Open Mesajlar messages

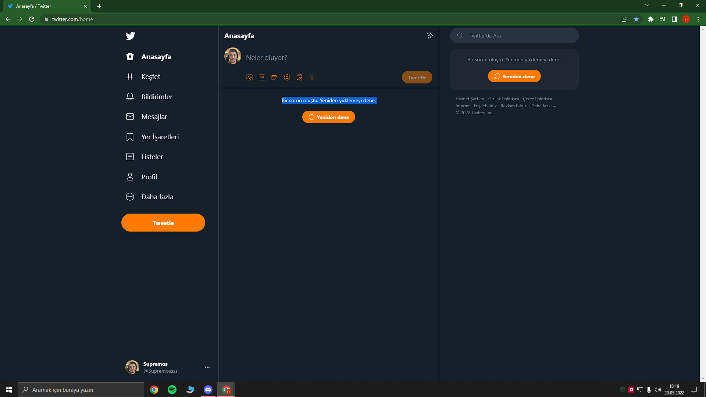pyautogui.click(x=146, y=117)
